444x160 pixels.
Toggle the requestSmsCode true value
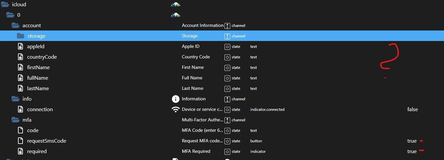click(412, 141)
